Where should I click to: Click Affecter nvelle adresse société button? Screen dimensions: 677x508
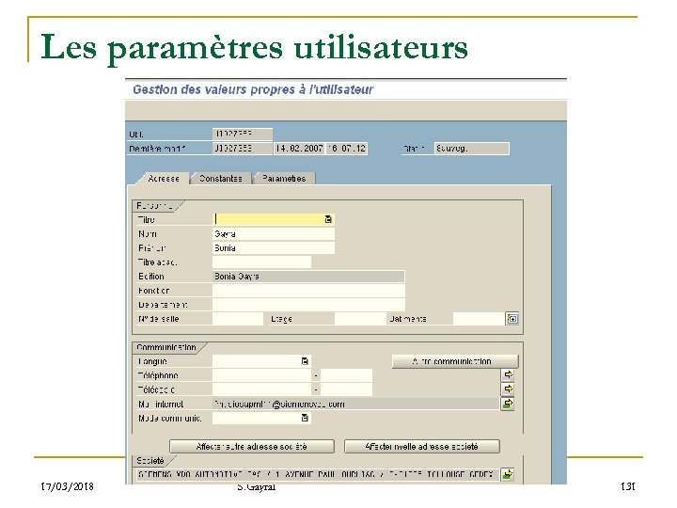click(x=422, y=446)
